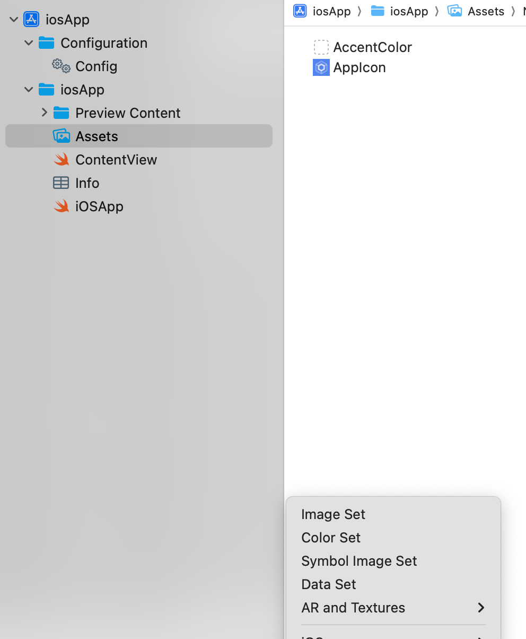This screenshot has width=526, height=639.
Task: Select the iOSApp Swift file icon
Action: point(62,206)
